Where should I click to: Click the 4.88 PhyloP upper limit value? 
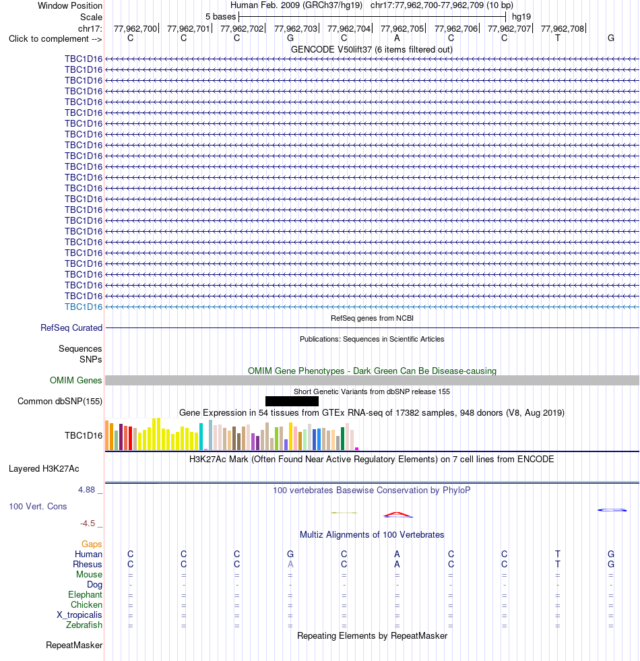coord(87,489)
